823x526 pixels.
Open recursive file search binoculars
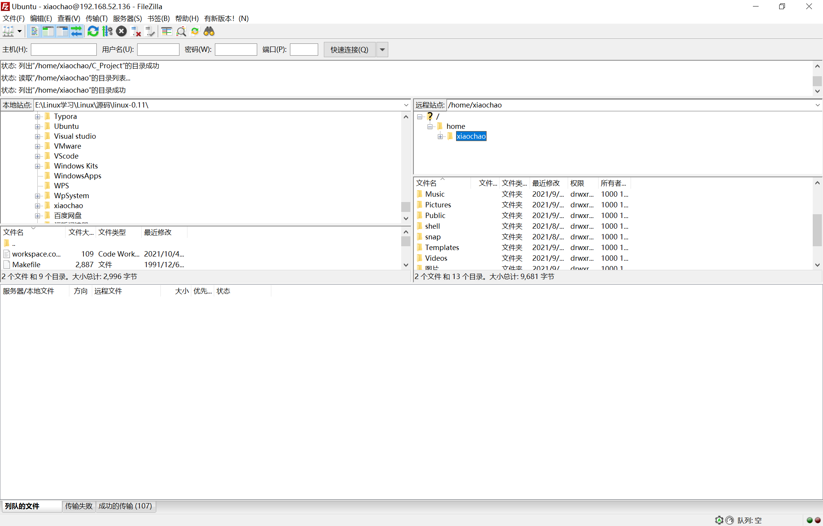tap(209, 31)
